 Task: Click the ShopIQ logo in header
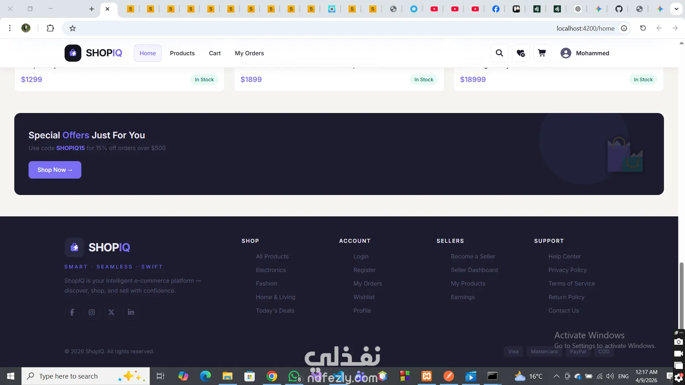coord(93,53)
